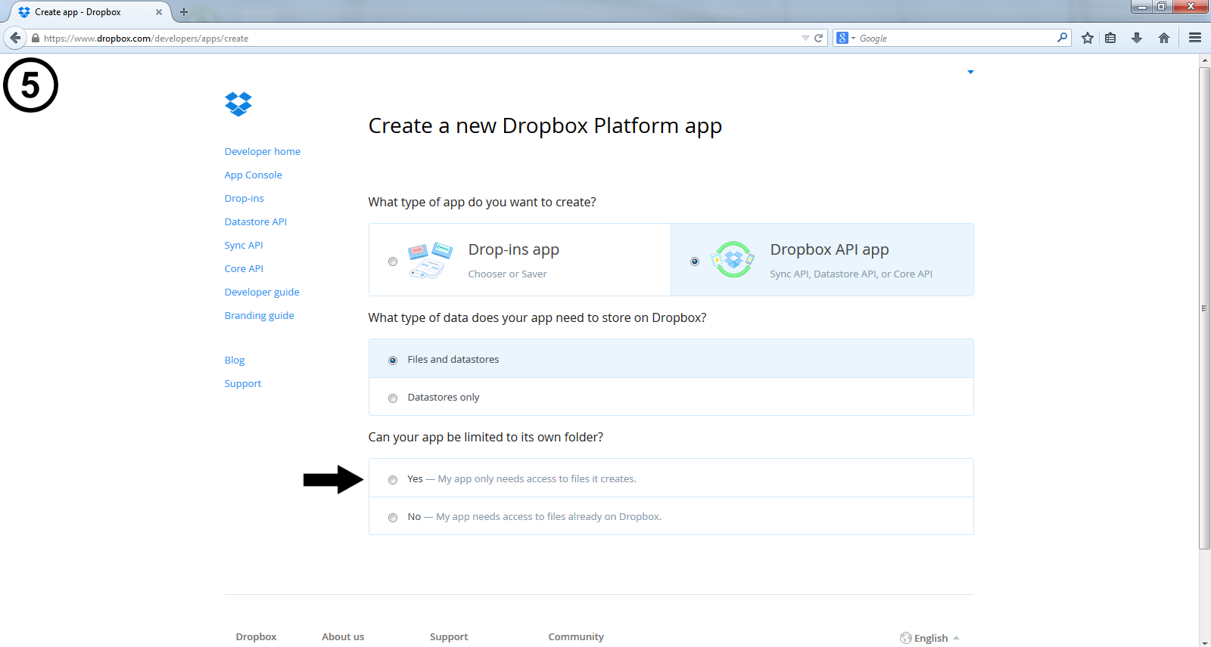Expand the English language selector arrow
This screenshot has height=647, width=1211.
coord(956,638)
